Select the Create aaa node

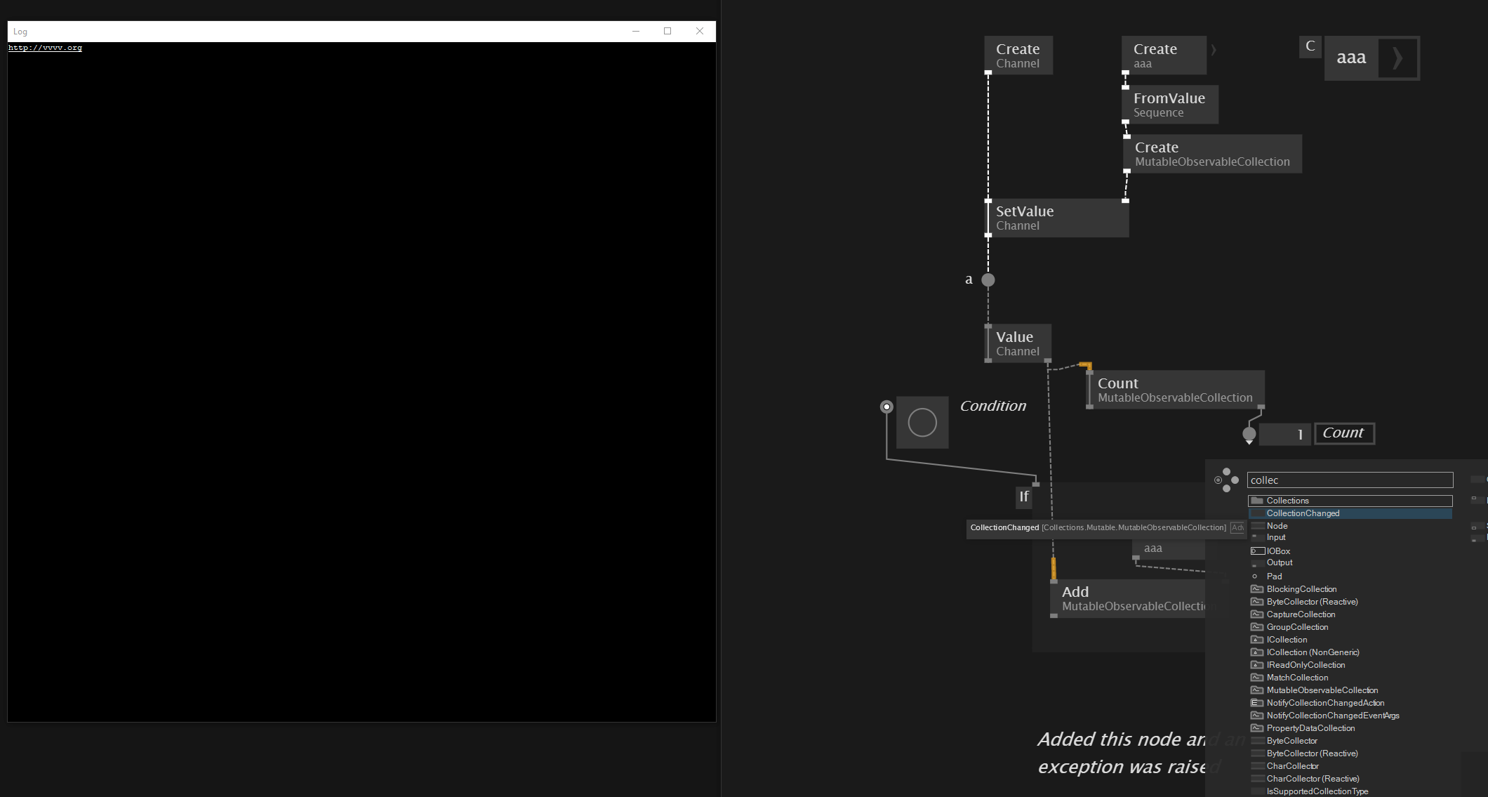click(1164, 55)
